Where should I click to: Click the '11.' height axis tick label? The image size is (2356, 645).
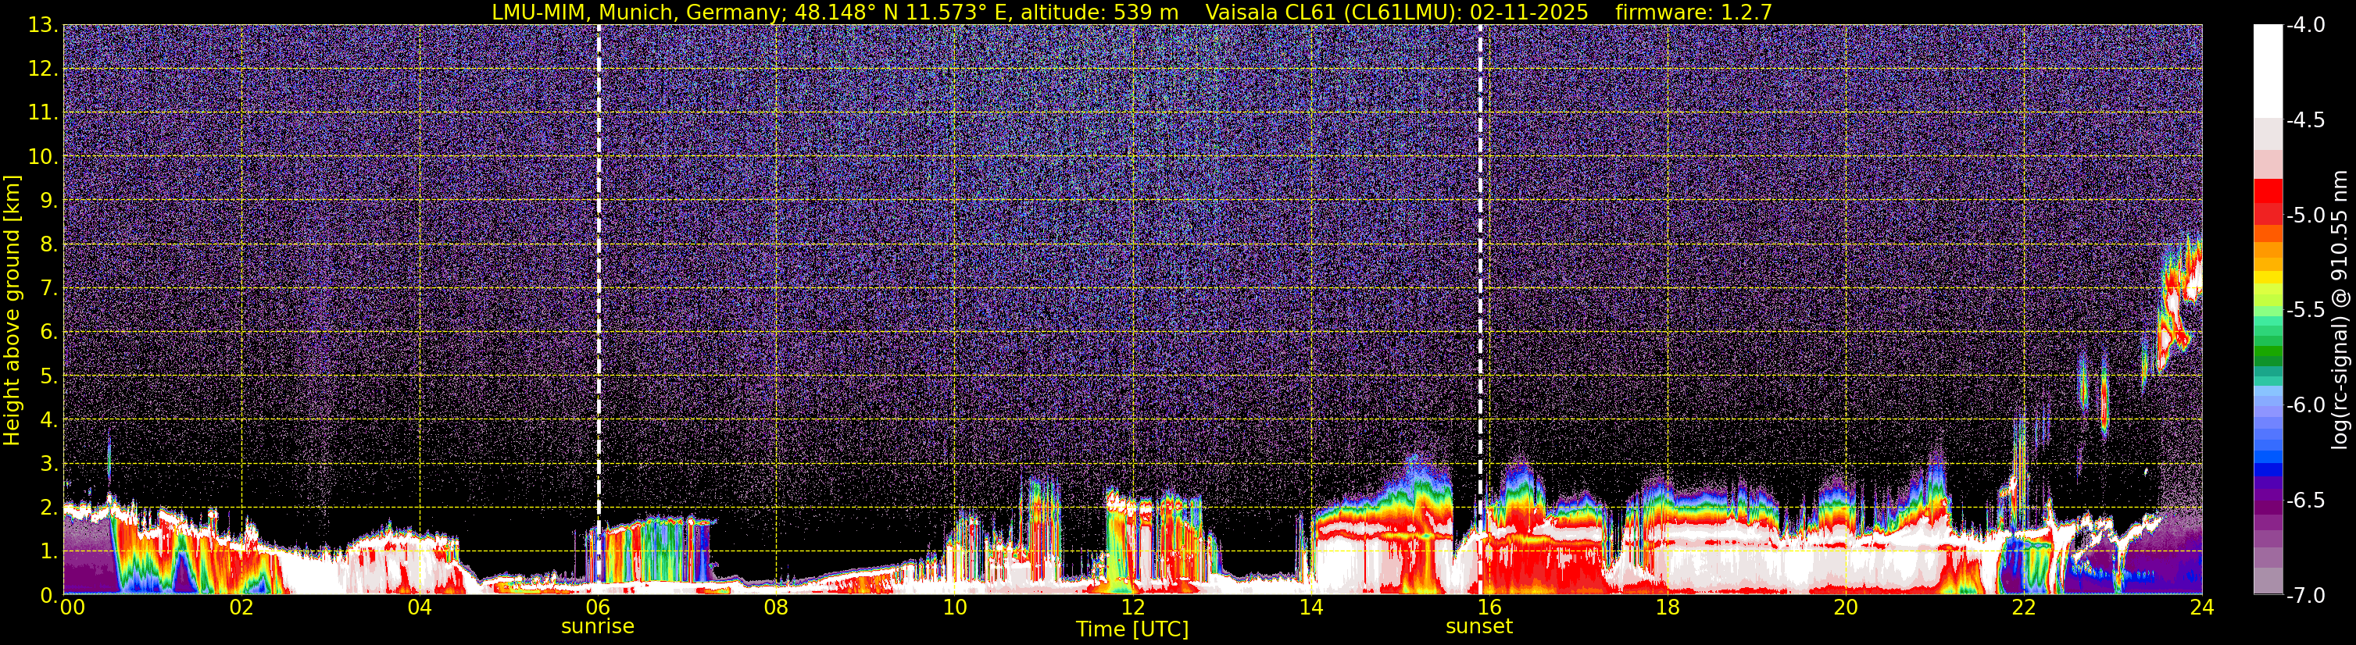(43, 113)
